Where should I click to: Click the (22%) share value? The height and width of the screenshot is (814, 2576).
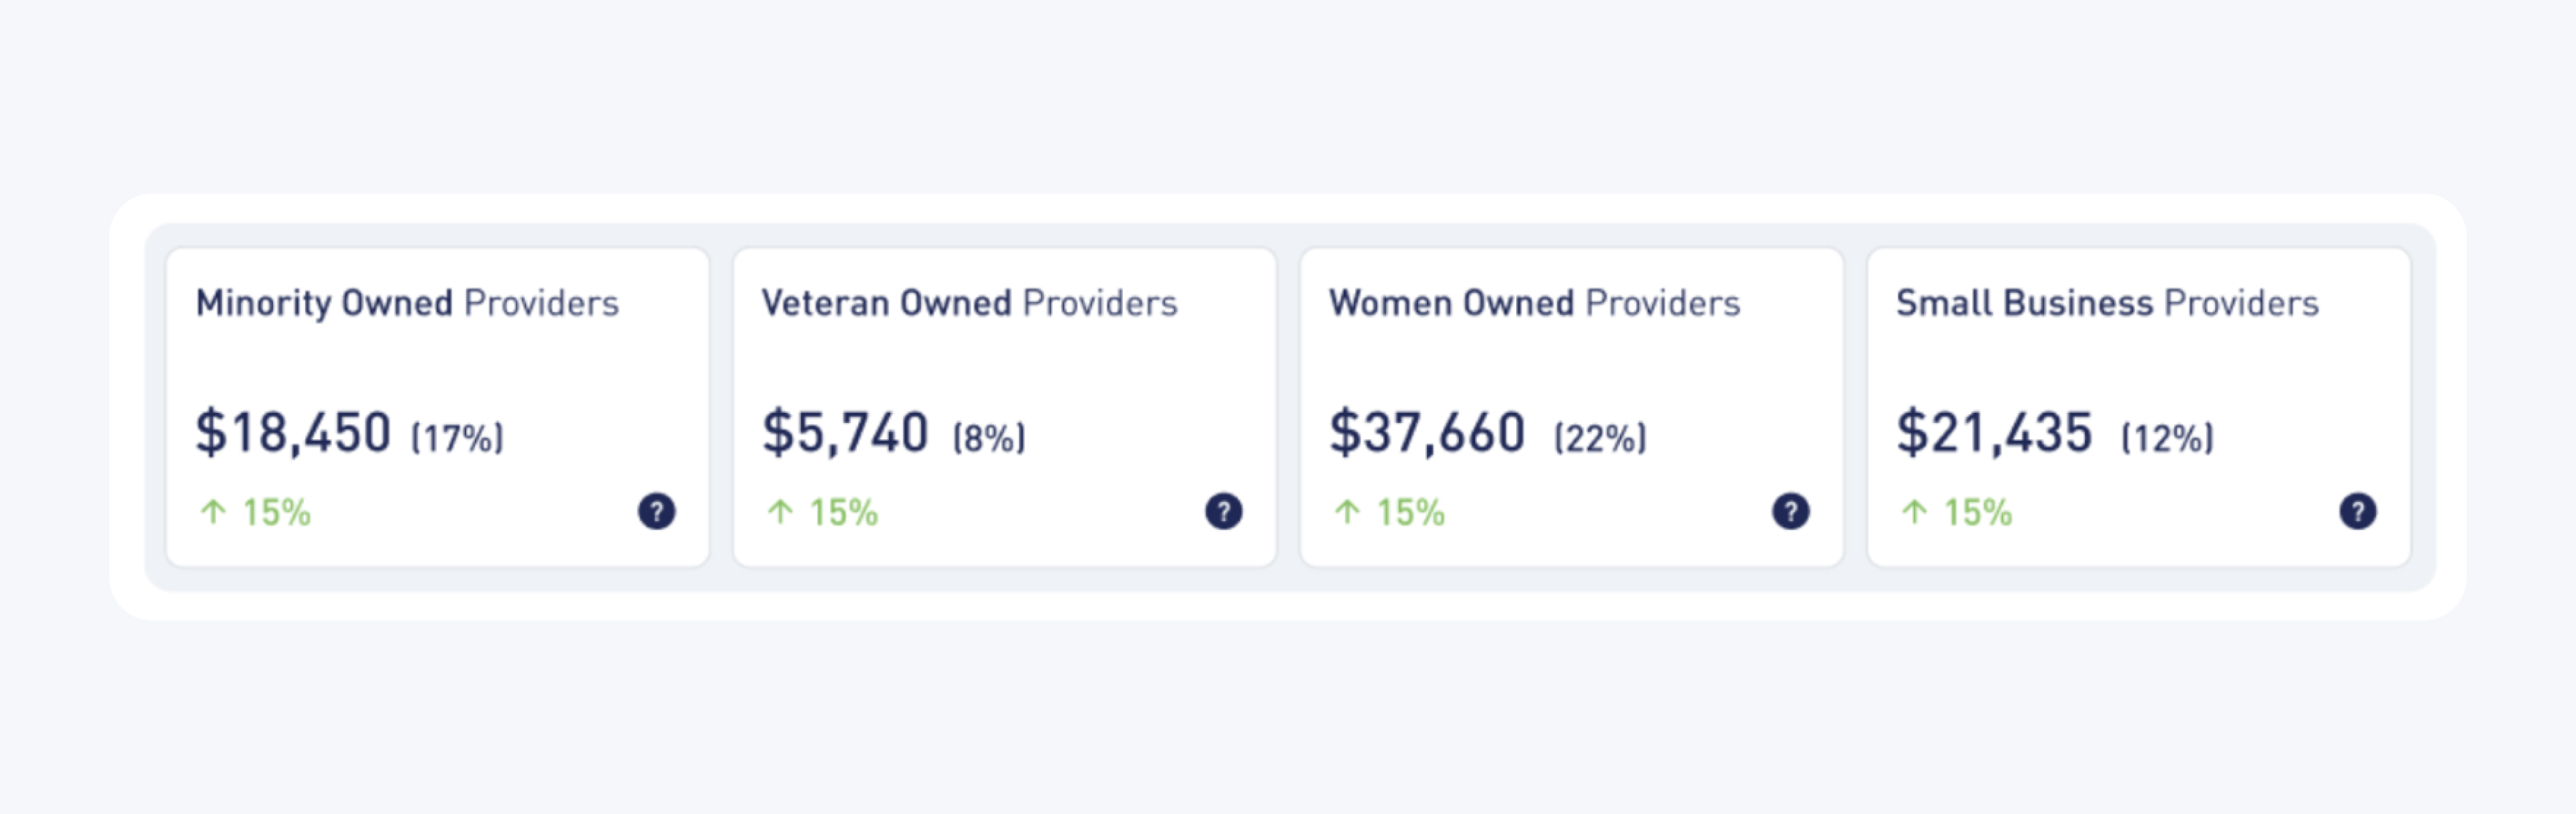pyautogui.click(x=1600, y=438)
